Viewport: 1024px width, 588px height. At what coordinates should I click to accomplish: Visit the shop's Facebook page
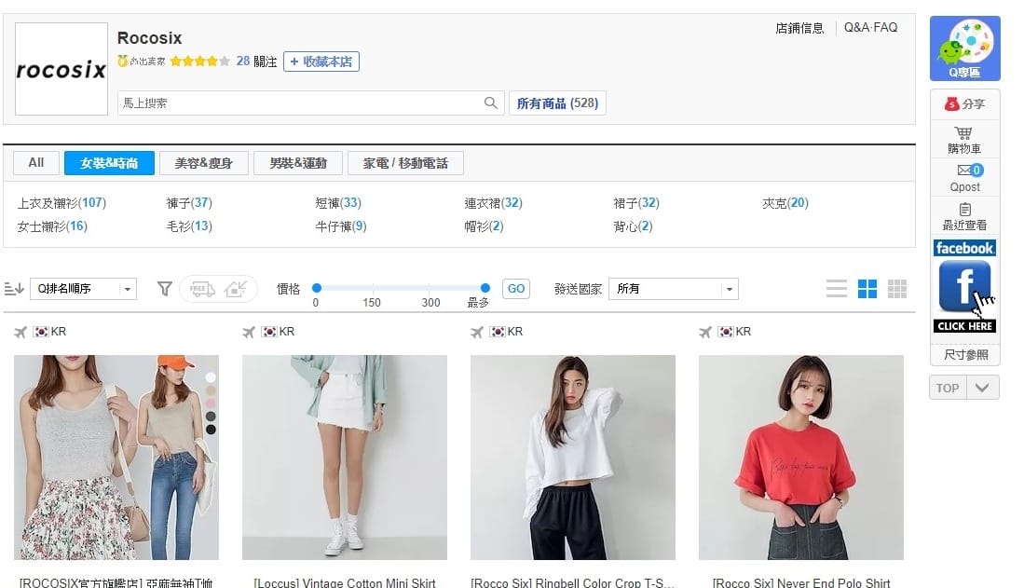[964, 284]
